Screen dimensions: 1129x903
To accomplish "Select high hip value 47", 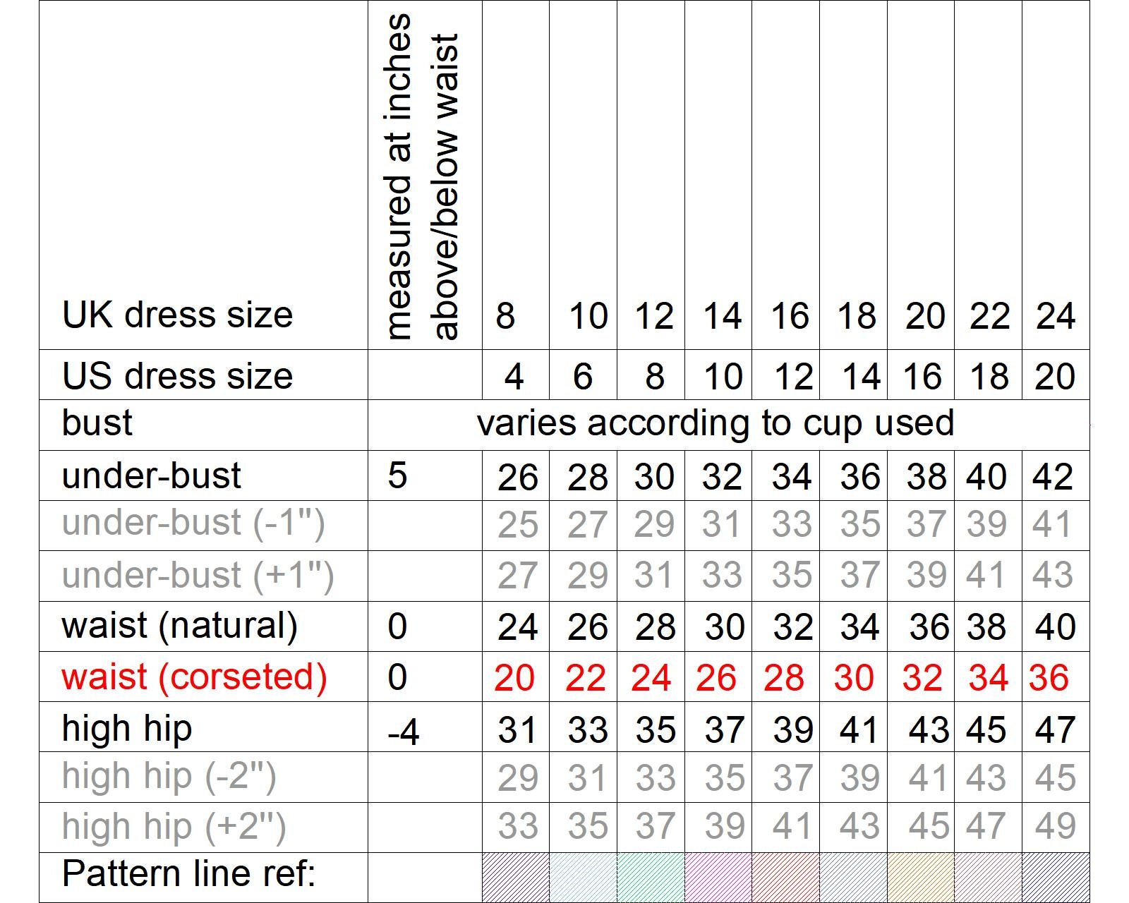I will [x=1056, y=729].
